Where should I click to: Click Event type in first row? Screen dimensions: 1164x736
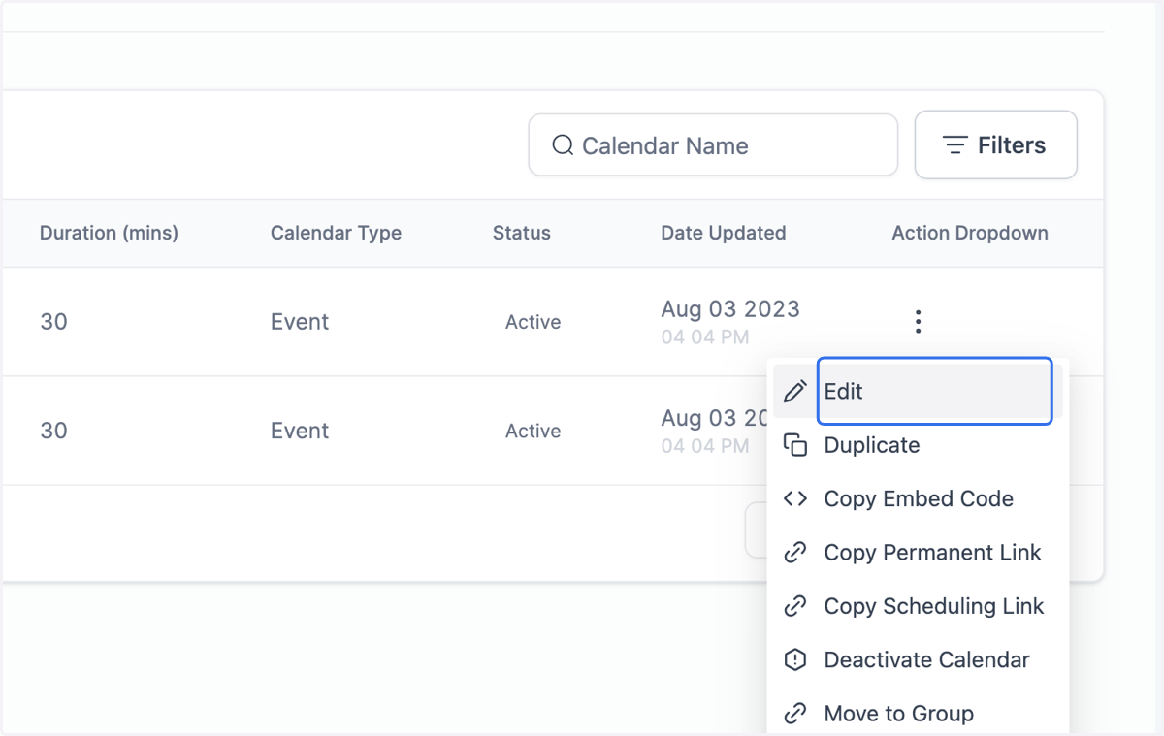300,322
